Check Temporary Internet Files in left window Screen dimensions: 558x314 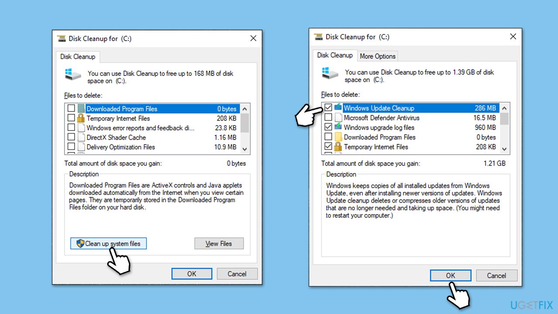pyautogui.click(x=71, y=118)
